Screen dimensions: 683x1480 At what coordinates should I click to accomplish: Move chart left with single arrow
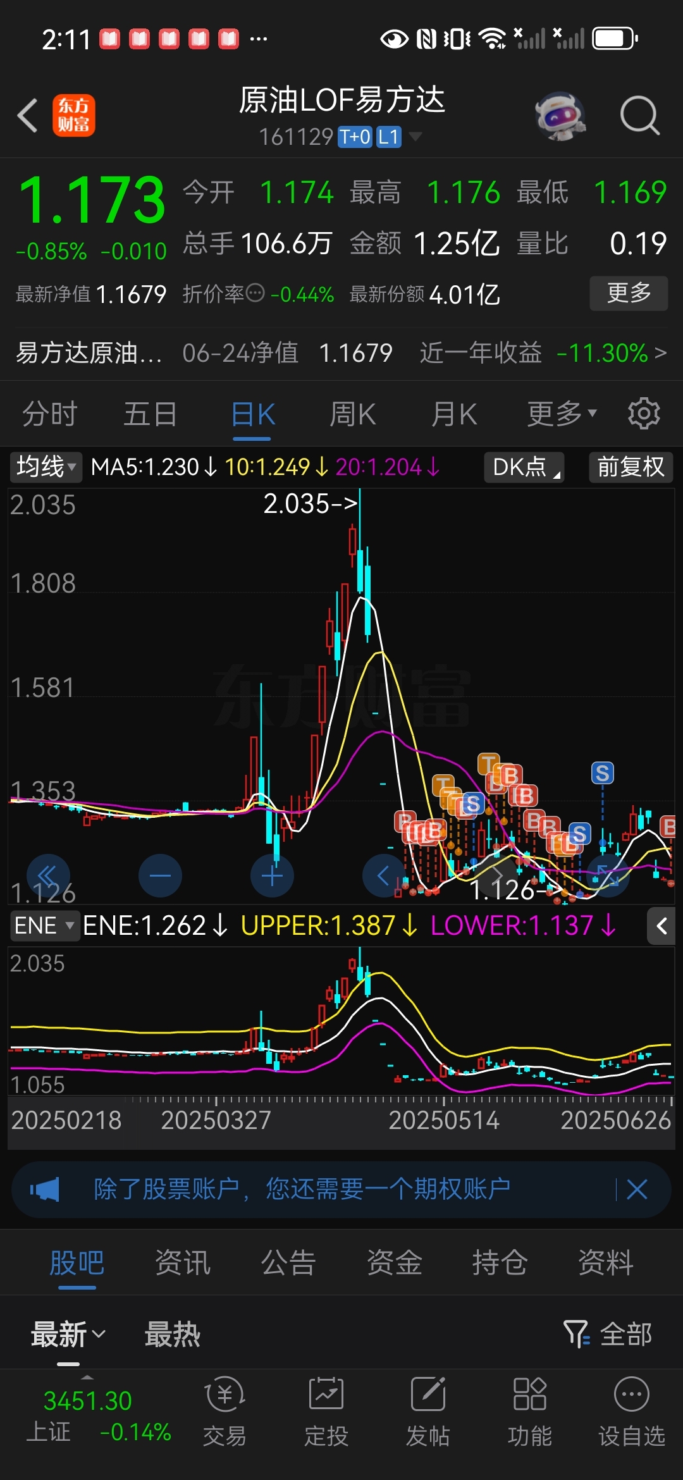[x=384, y=875]
